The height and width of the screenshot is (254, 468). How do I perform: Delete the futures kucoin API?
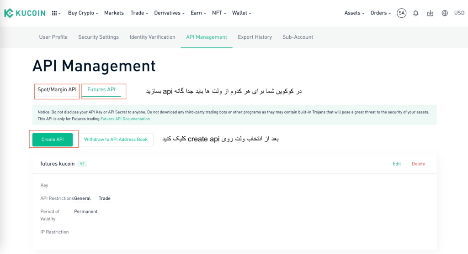coord(418,164)
